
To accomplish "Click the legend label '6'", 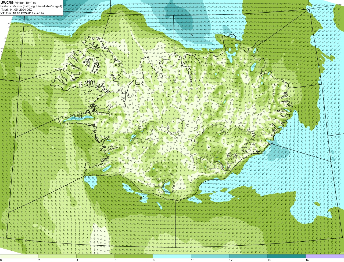I will click(x=116, y=260).
